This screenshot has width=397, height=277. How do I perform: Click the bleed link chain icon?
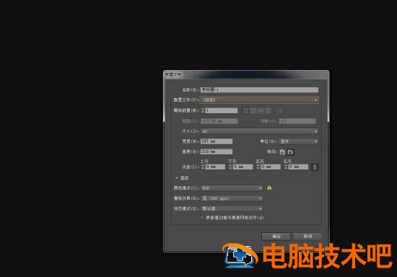315,167
